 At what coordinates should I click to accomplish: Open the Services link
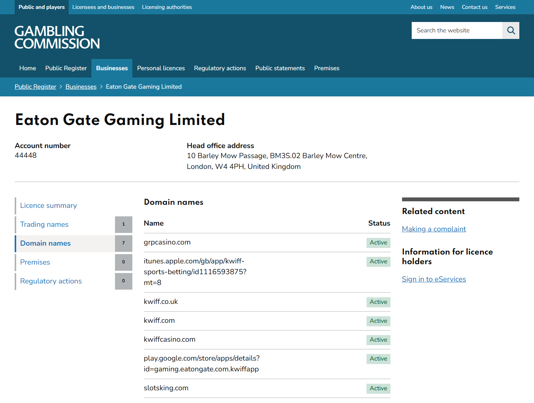point(505,7)
